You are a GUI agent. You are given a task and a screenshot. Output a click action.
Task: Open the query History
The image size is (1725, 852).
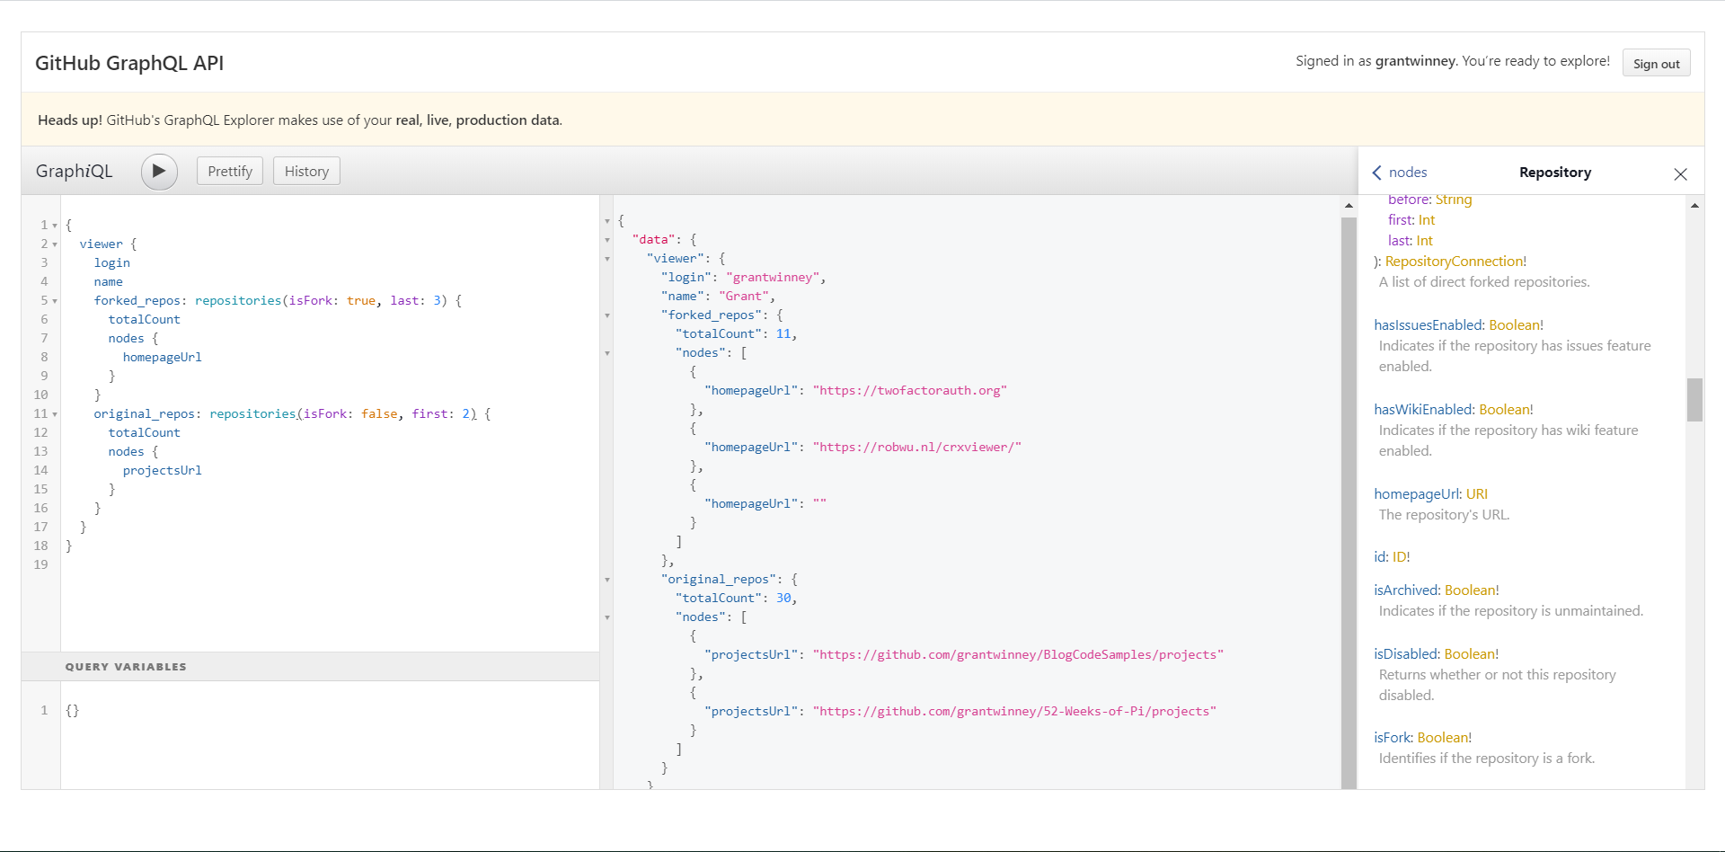coord(306,171)
